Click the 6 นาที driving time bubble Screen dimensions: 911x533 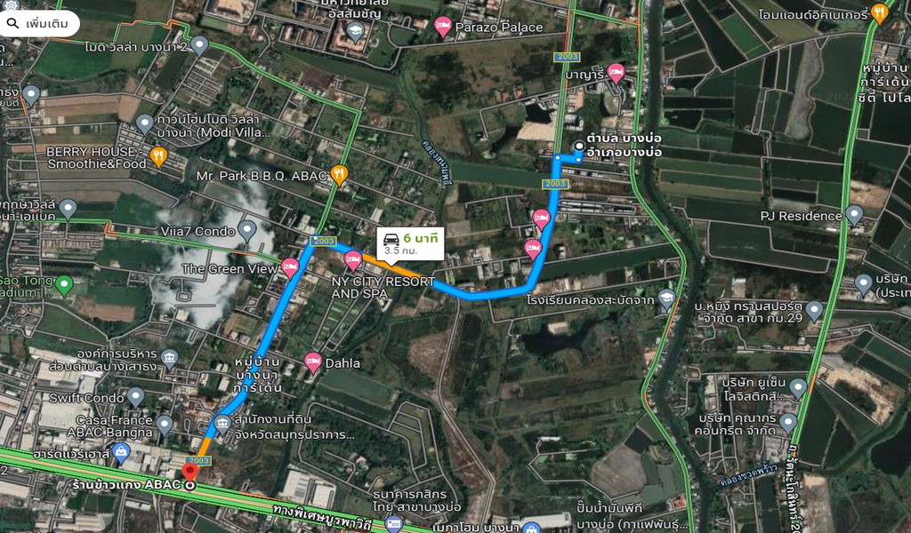410,244
